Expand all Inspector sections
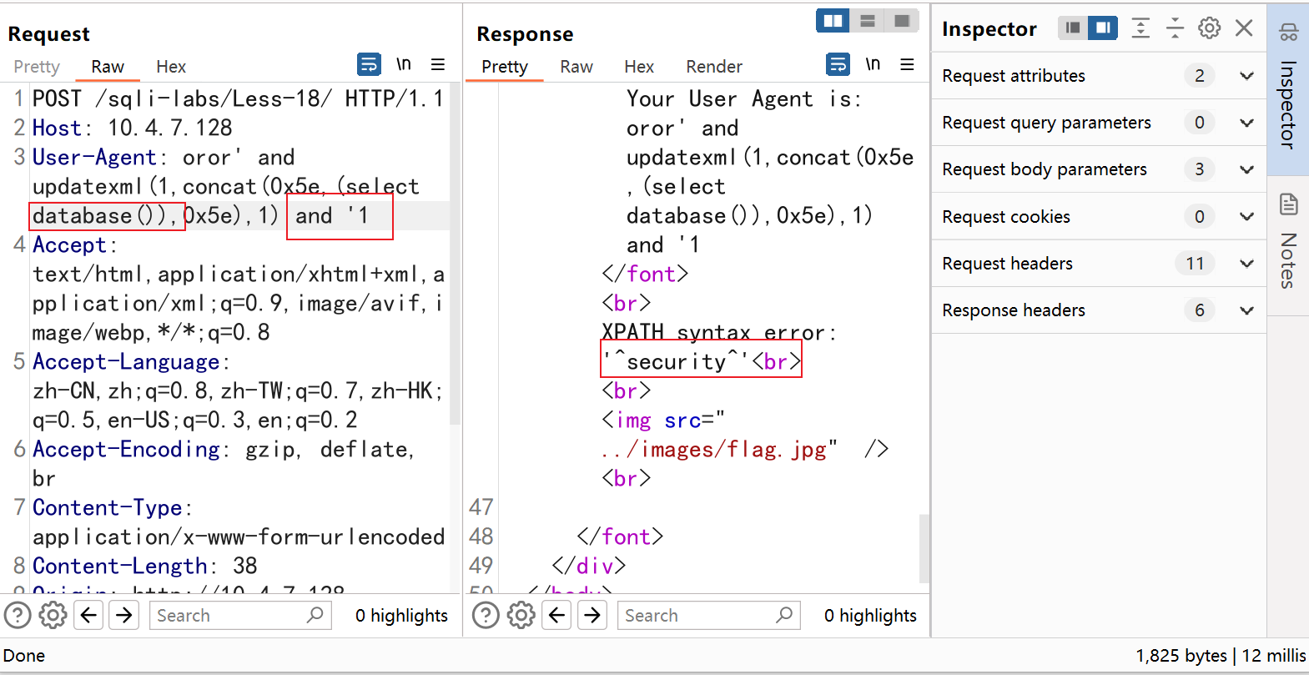1309x675 pixels. pos(1140,28)
